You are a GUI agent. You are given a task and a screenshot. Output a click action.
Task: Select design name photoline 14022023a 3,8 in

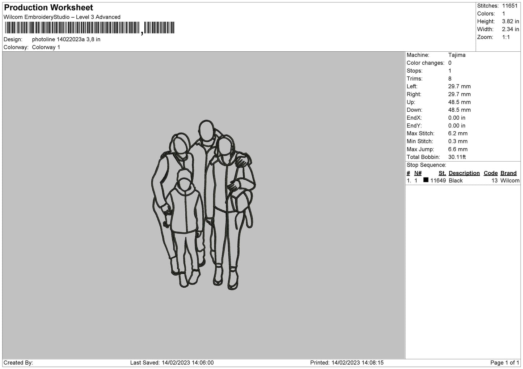click(x=66, y=39)
